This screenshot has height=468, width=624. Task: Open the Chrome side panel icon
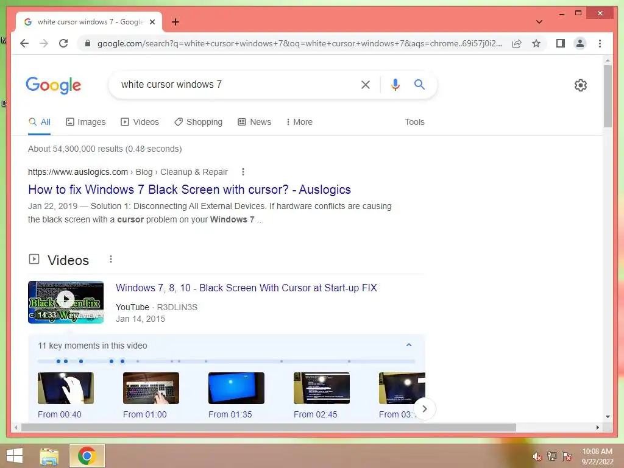pos(561,43)
